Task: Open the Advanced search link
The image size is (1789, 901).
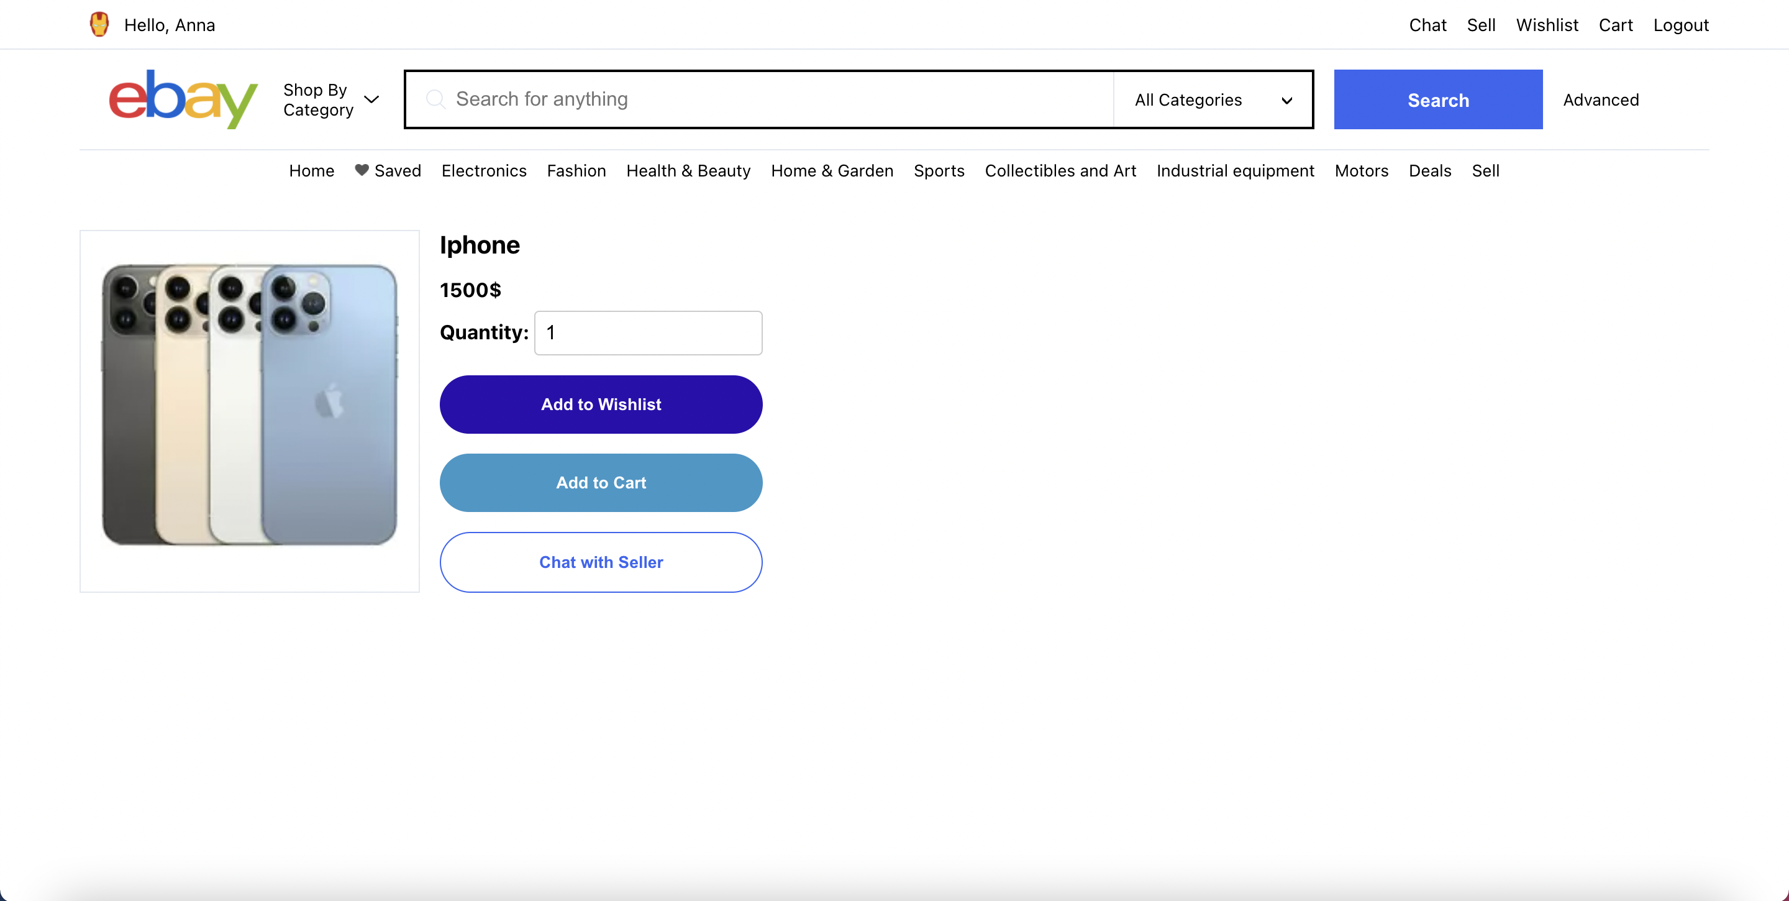Action: click(x=1600, y=100)
